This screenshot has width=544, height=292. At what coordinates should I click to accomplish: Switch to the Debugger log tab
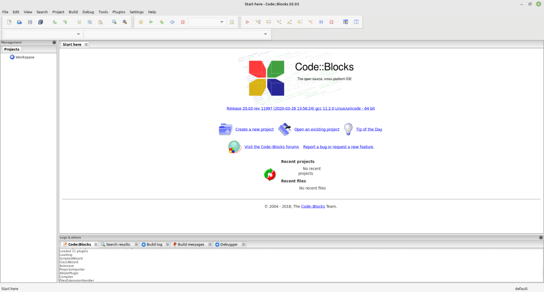228,244
